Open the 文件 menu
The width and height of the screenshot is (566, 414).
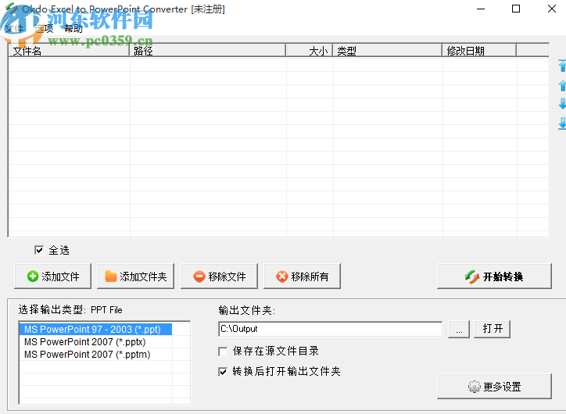click(x=14, y=28)
